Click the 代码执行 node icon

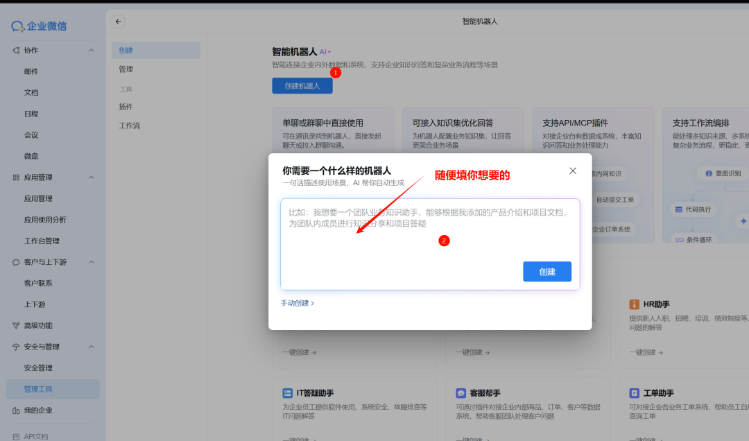coord(678,209)
